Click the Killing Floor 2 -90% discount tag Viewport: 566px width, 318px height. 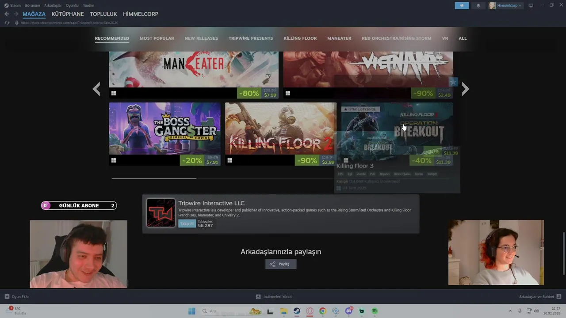307,160
